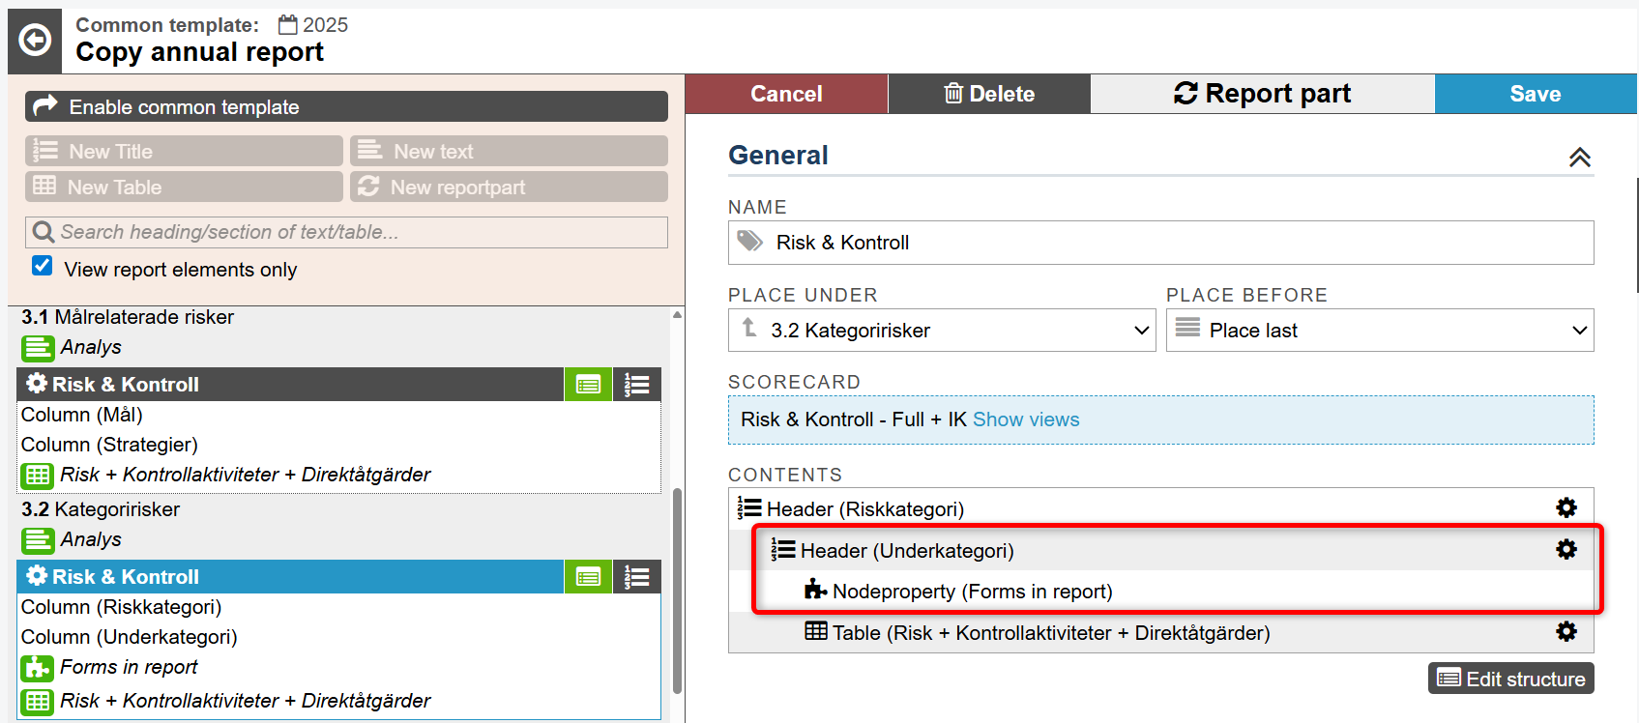Click the search heading/section input field
The width and height of the screenshot is (1639, 723).
(348, 232)
